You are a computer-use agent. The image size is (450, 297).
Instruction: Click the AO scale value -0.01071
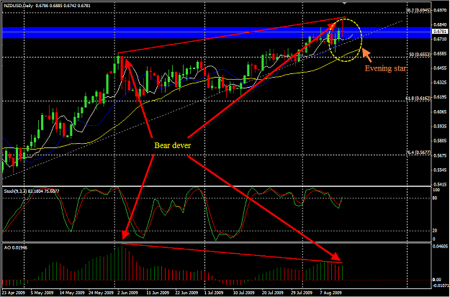point(441,285)
